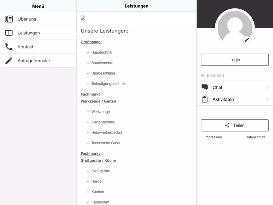The width and height of the screenshot is (273, 205).
Task: Click the Unsere Leistungen: heading
Action: coord(105,31)
